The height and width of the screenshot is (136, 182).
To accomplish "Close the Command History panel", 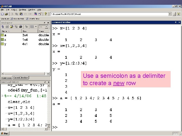I will coord(49,82).
